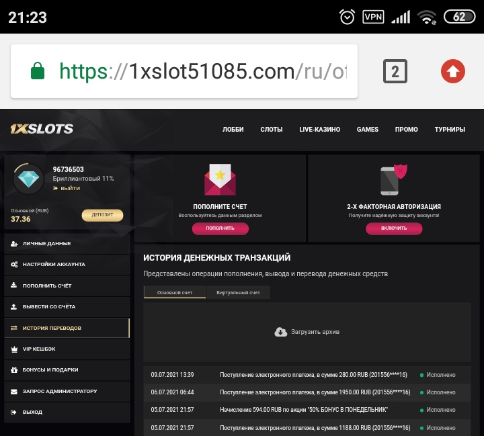484x436 pixels.
Task: Click the withdraw upload tray icon
Action: tap(14, 306)
